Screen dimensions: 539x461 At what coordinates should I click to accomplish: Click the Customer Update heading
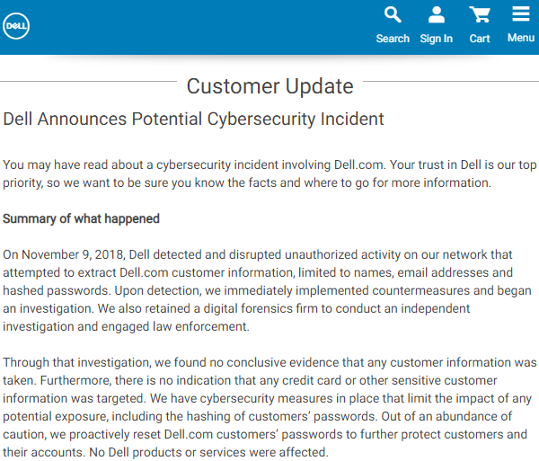(x=269, y=86)
